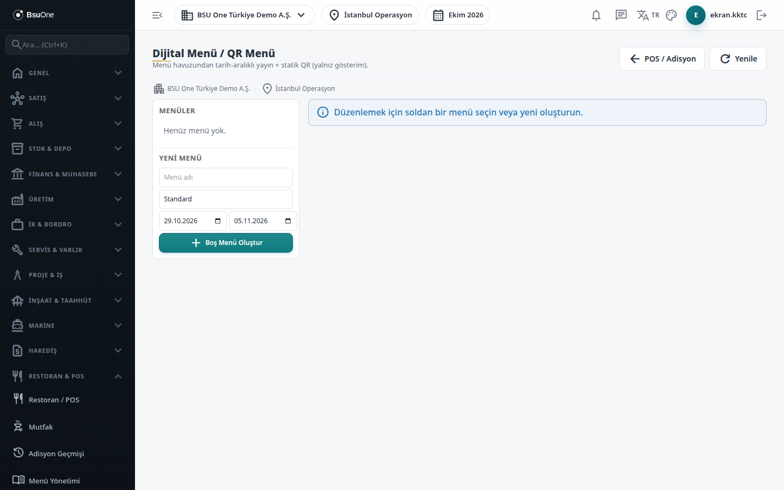Click the Boş Menü Oluştur button
The image size is (784, 490).
226,243
